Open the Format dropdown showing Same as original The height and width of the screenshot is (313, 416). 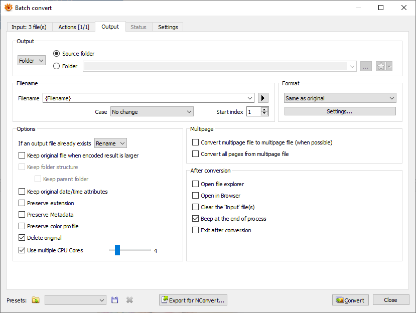340,98
